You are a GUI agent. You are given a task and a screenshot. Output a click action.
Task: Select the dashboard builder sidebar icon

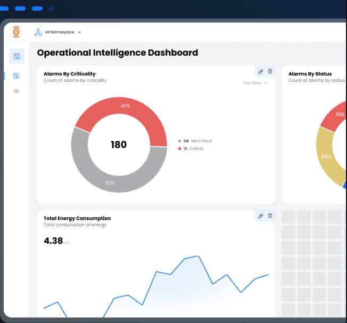point(17,56)
